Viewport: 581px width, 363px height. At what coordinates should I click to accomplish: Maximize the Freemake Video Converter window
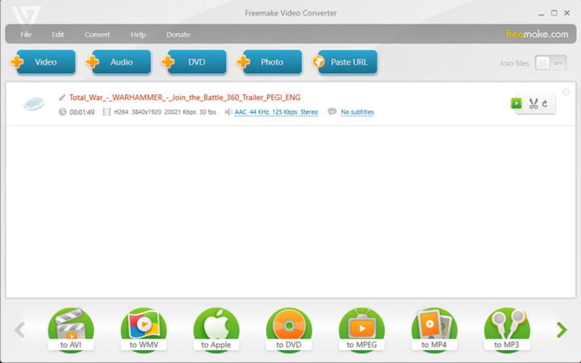554,13
